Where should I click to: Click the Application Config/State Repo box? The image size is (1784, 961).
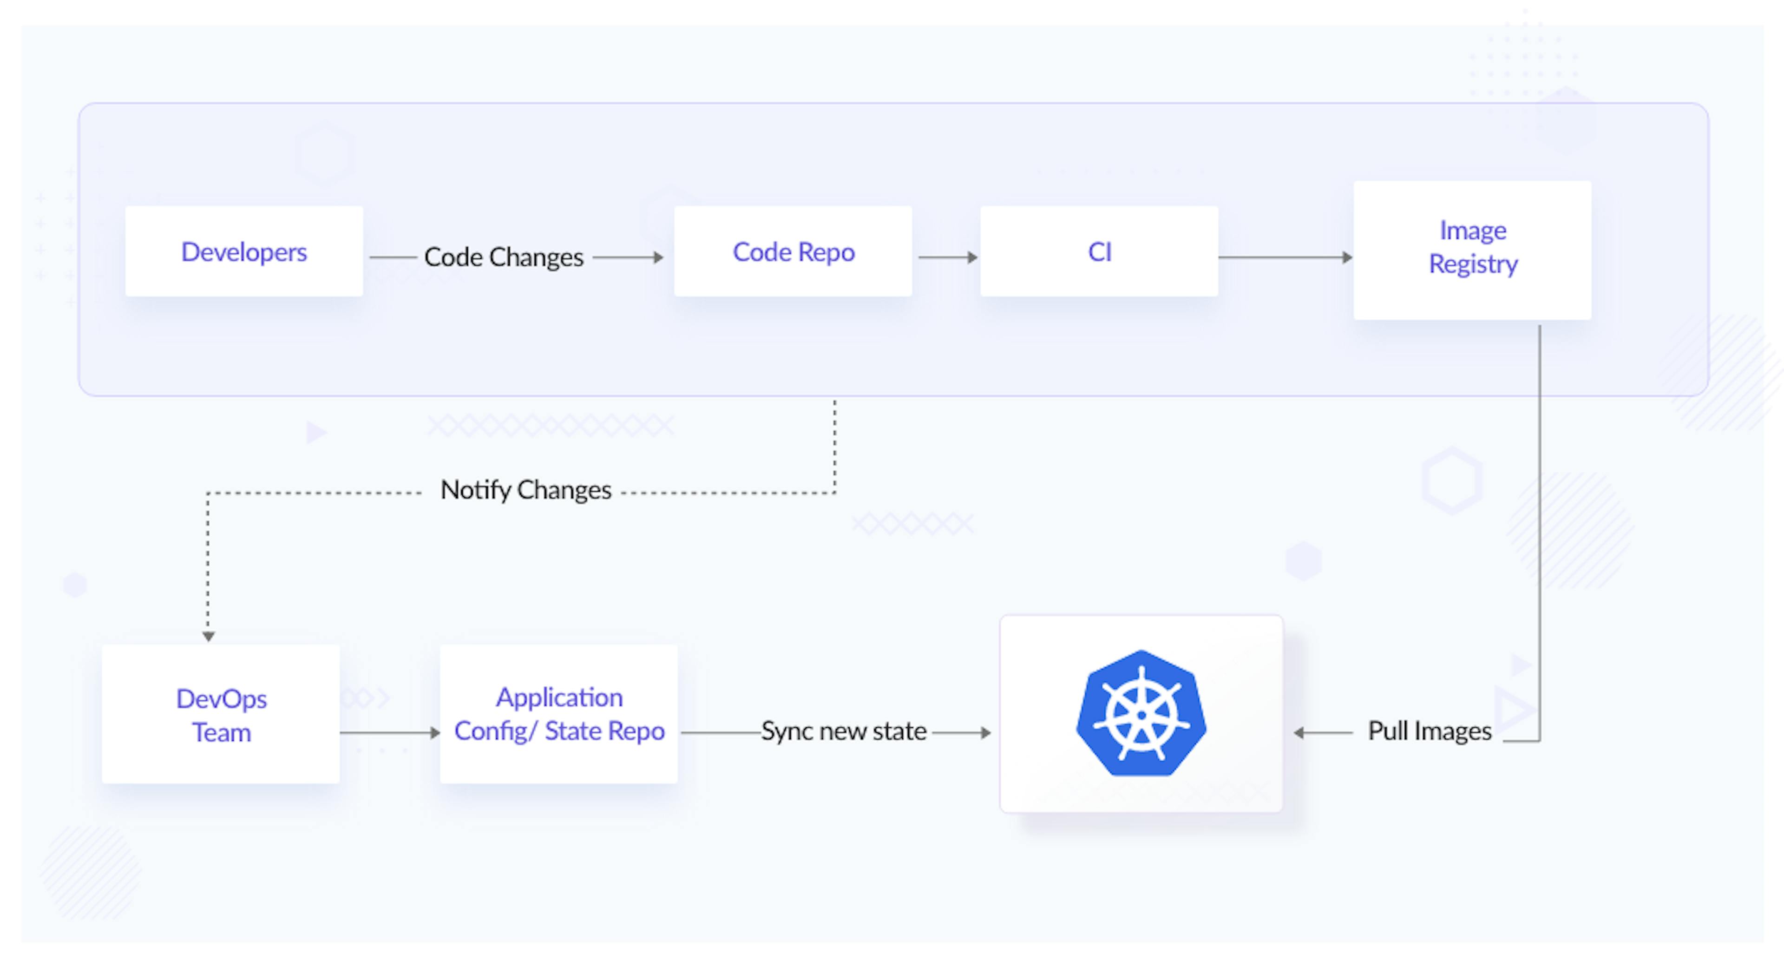pyautogui.click(x=559, y=714)
